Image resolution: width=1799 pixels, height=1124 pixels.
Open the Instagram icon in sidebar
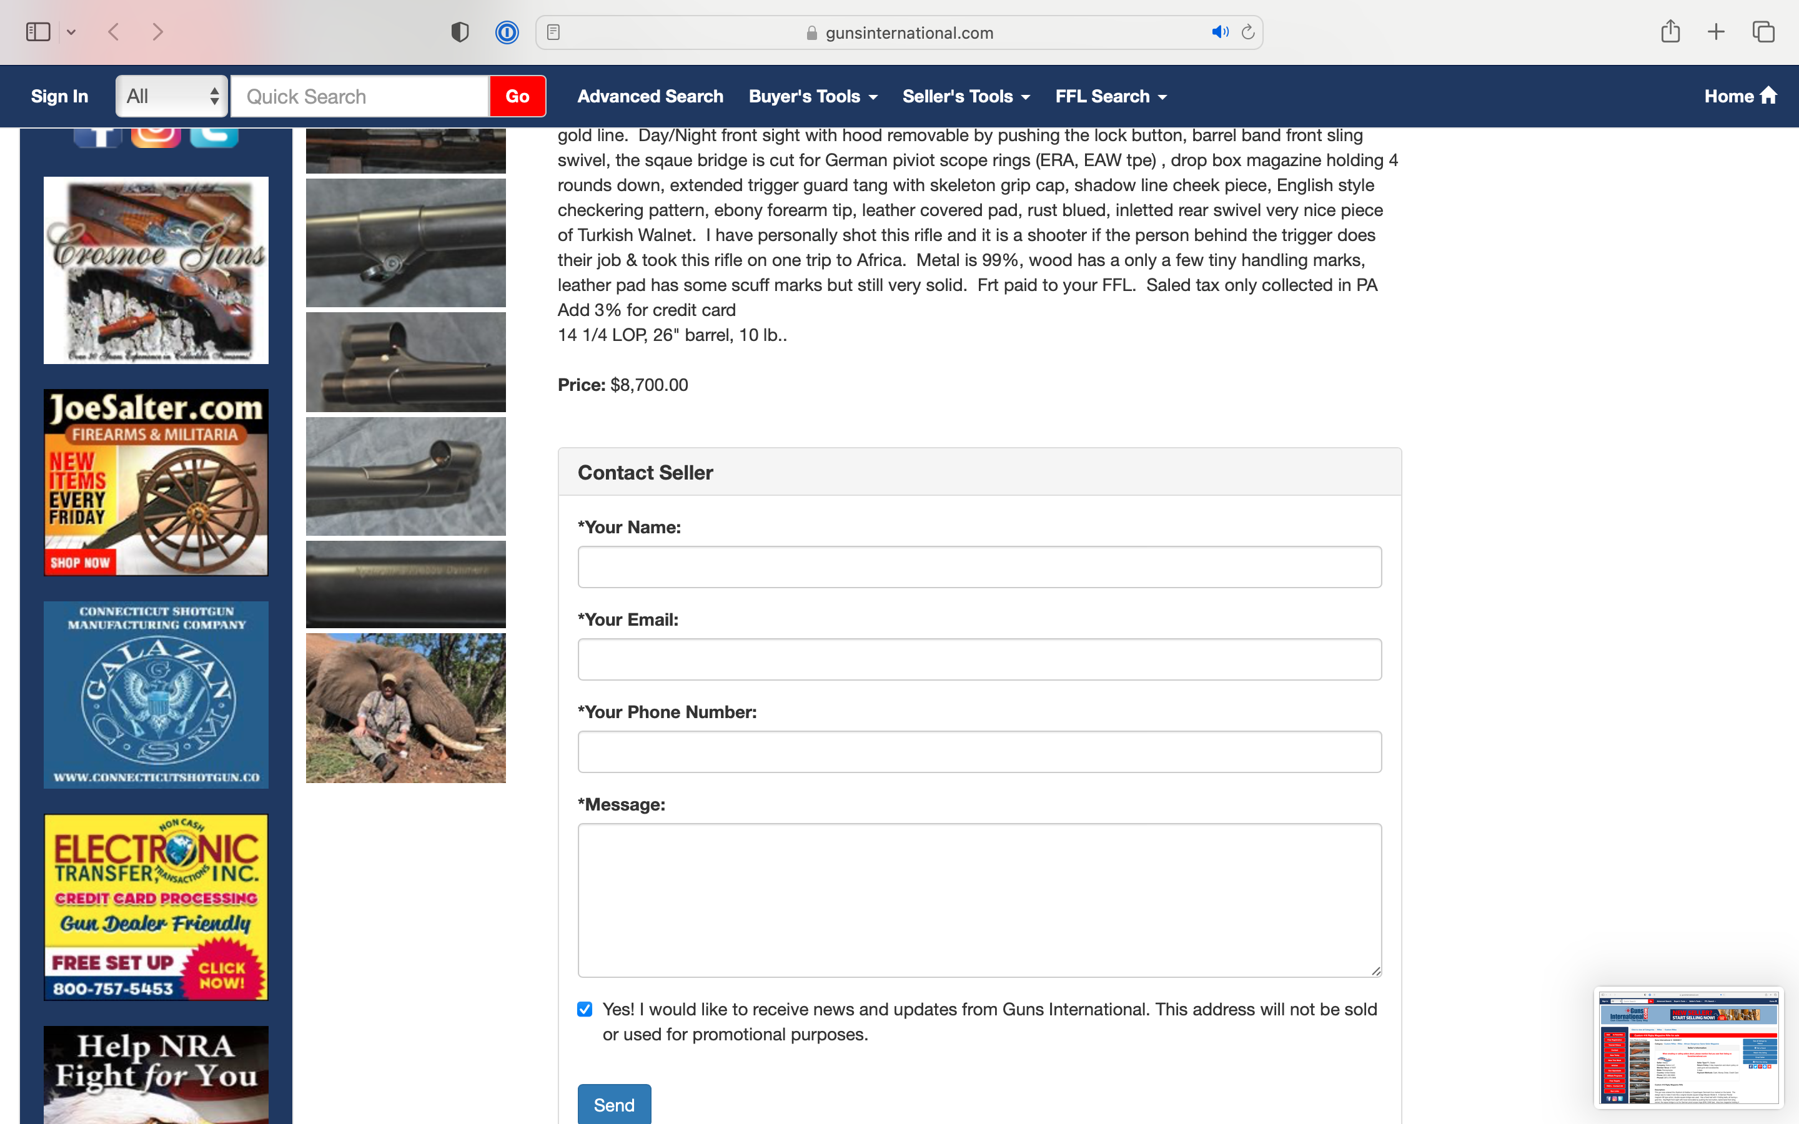[156, 137]
